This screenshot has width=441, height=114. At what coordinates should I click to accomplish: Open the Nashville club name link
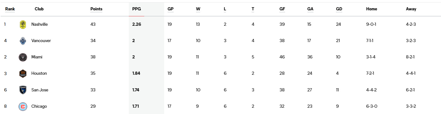[39, 24]
